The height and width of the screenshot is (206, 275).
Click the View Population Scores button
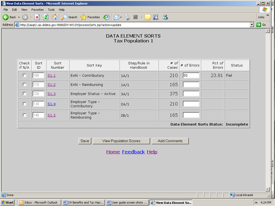[121, 141]
